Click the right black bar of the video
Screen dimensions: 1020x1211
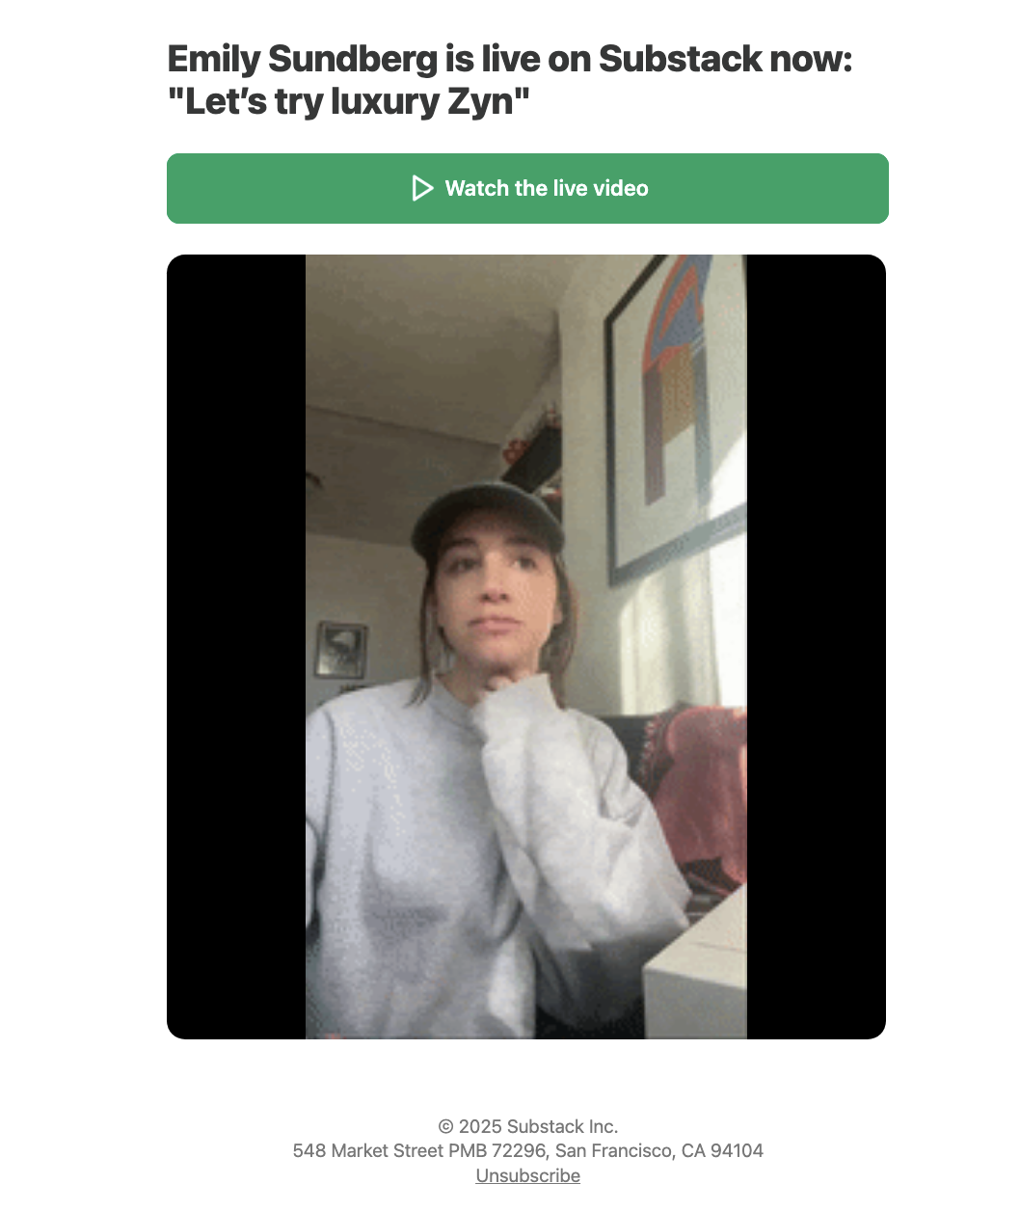817,647
